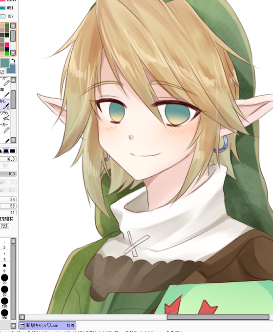The image size is (273, 332).
Task: Pick the teal foreground color swatch
Action: coord(5,63)
